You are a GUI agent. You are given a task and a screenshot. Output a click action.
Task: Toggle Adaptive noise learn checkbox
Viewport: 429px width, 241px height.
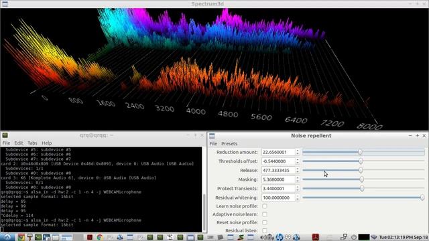point(265,214)
